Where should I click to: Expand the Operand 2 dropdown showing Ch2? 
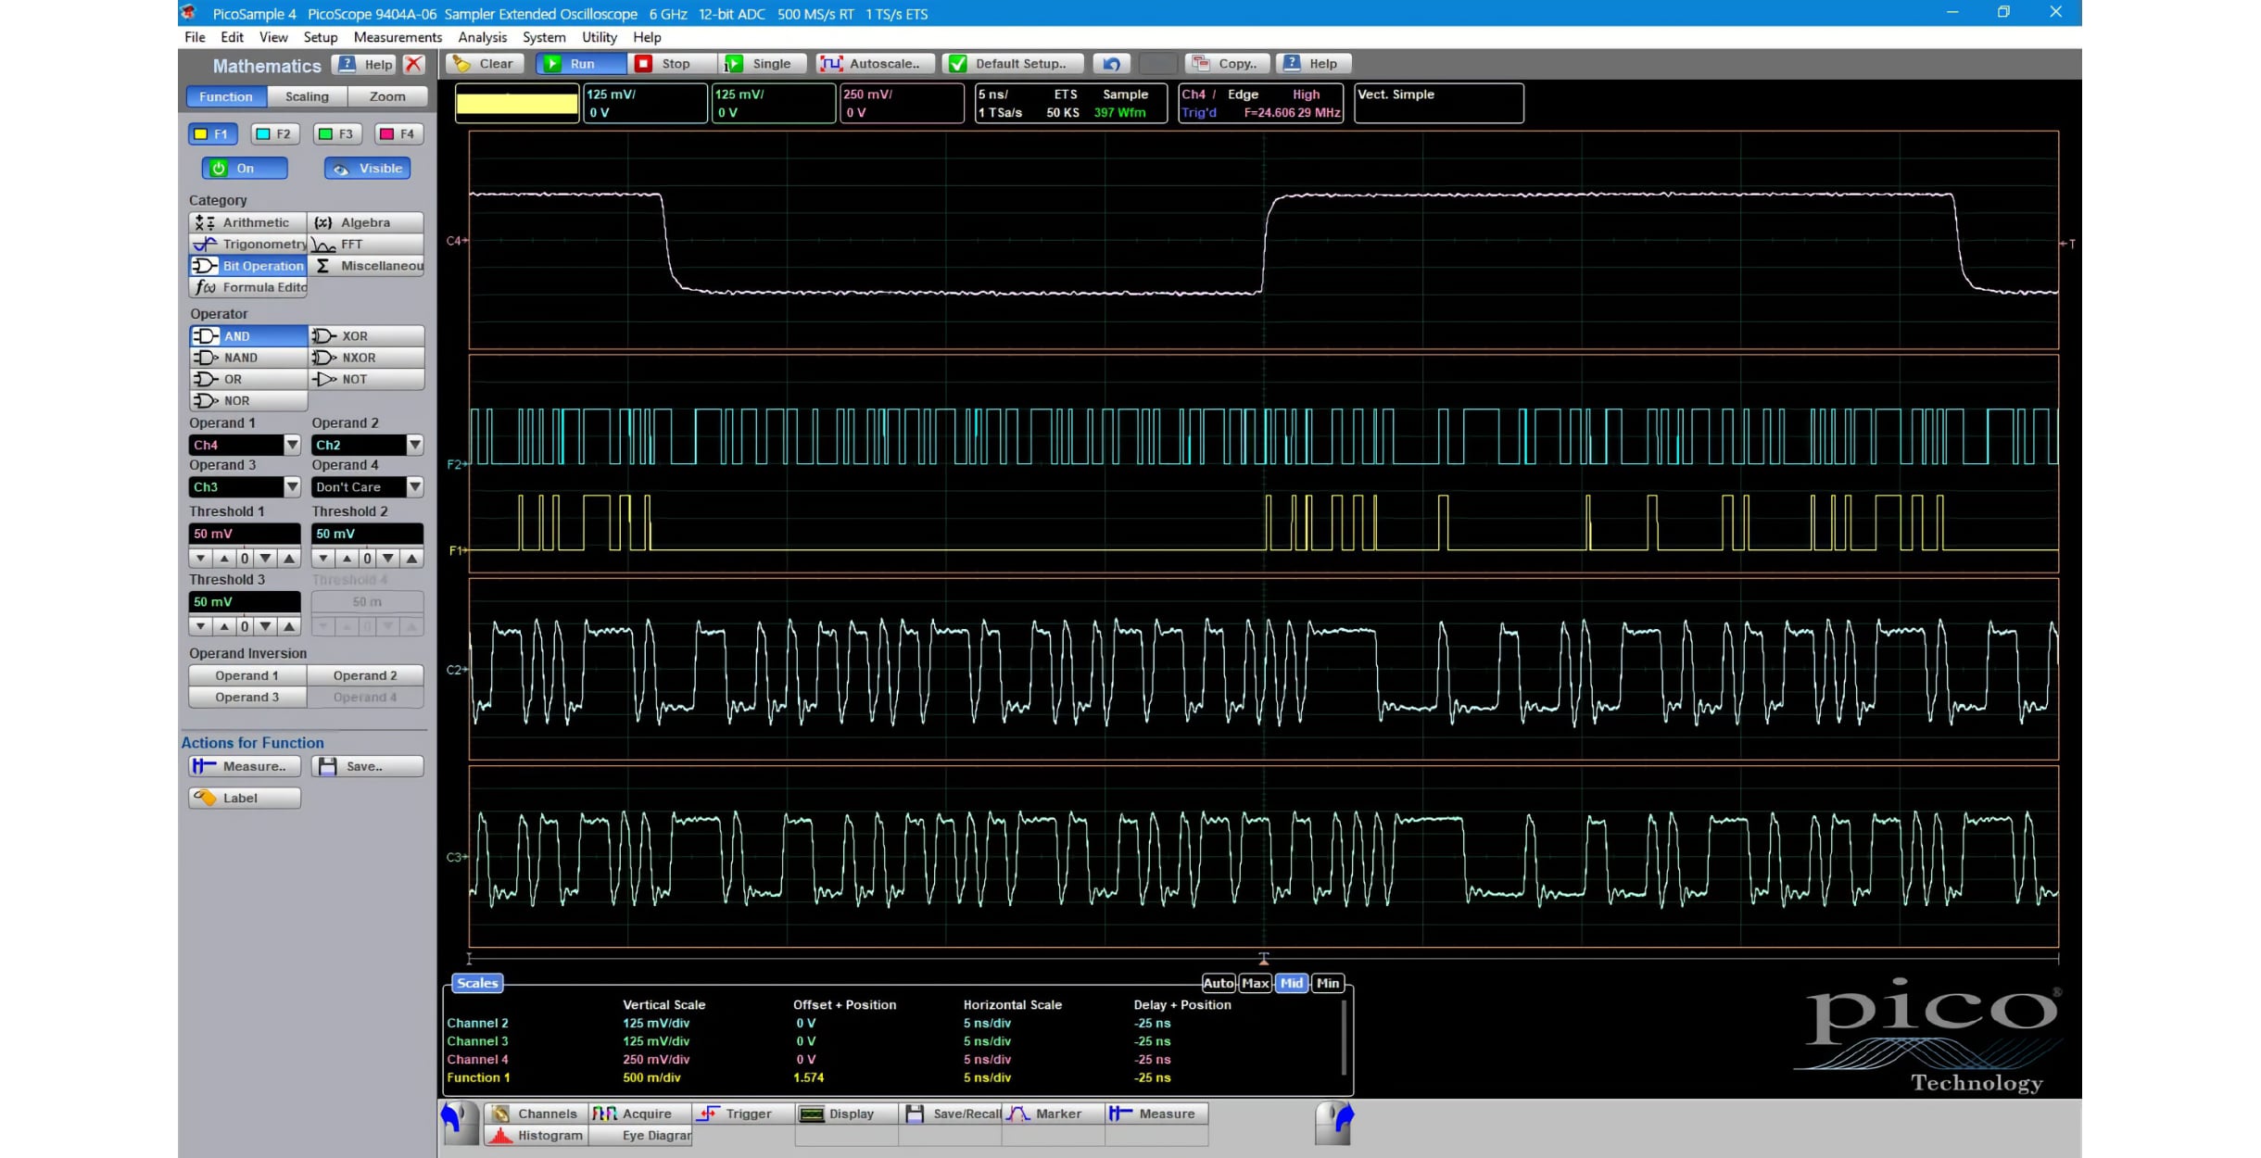point(414,445)
